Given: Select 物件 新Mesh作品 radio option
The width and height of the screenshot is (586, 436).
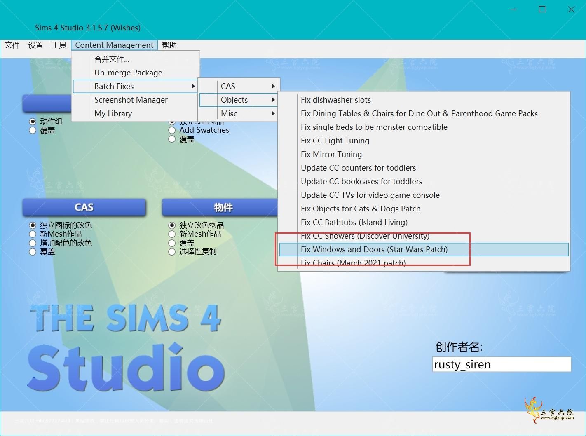Looking at the screenshot, I should click(x=172, y=234).
